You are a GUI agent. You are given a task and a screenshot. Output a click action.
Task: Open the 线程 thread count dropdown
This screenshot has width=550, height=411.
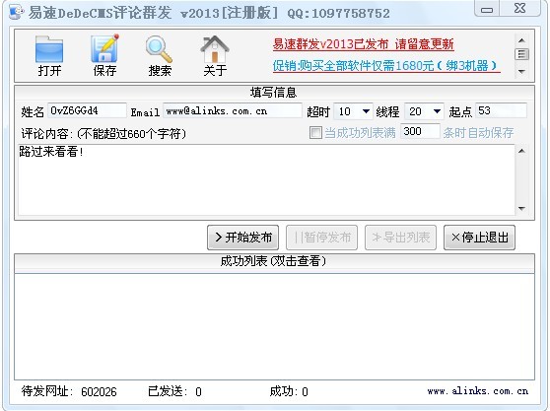point(437,111)
